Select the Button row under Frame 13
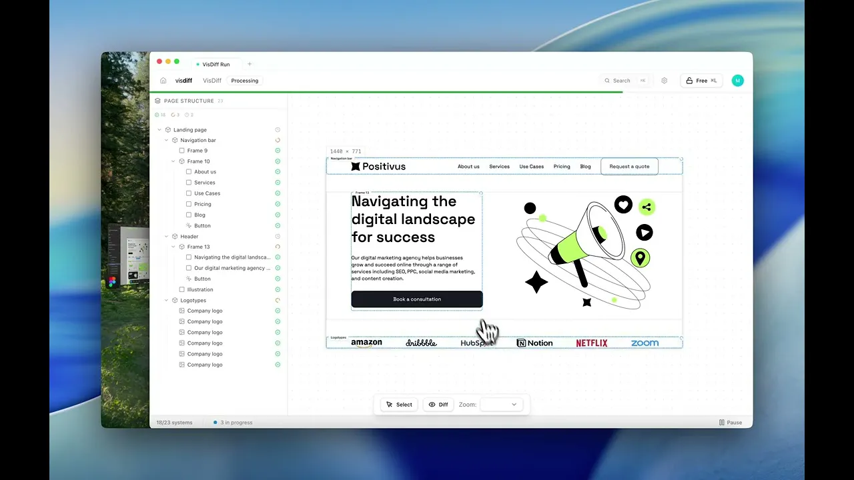This screenshot has width=854, height=480. tap(218, 279)
